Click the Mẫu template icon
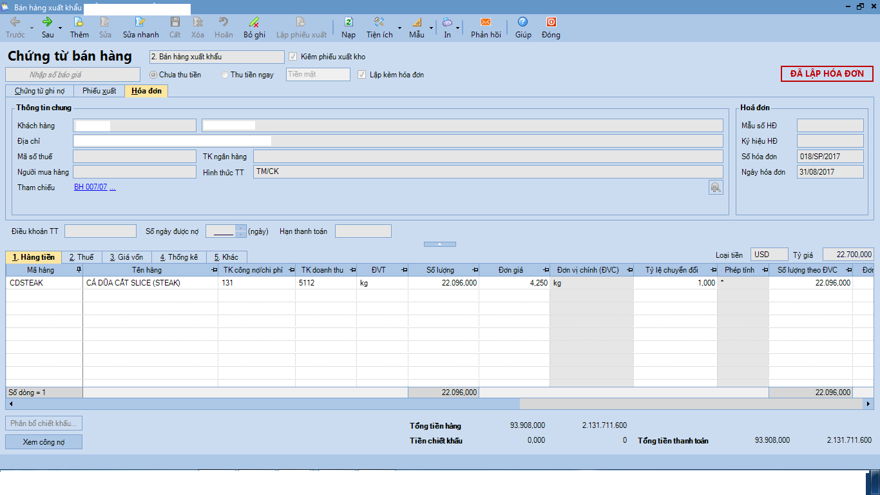The width and height of the screenshot is (880, 495). point(416,22)
